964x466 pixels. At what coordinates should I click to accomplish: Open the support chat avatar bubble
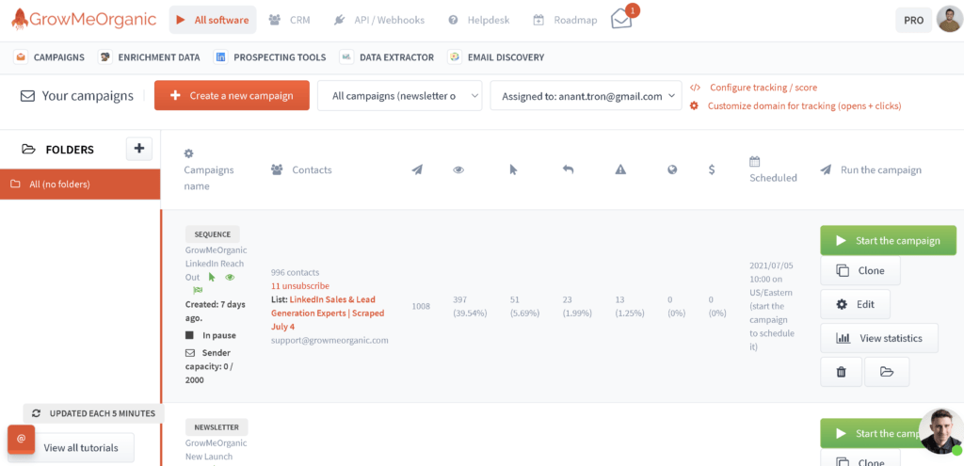click(x=940, y=431)
